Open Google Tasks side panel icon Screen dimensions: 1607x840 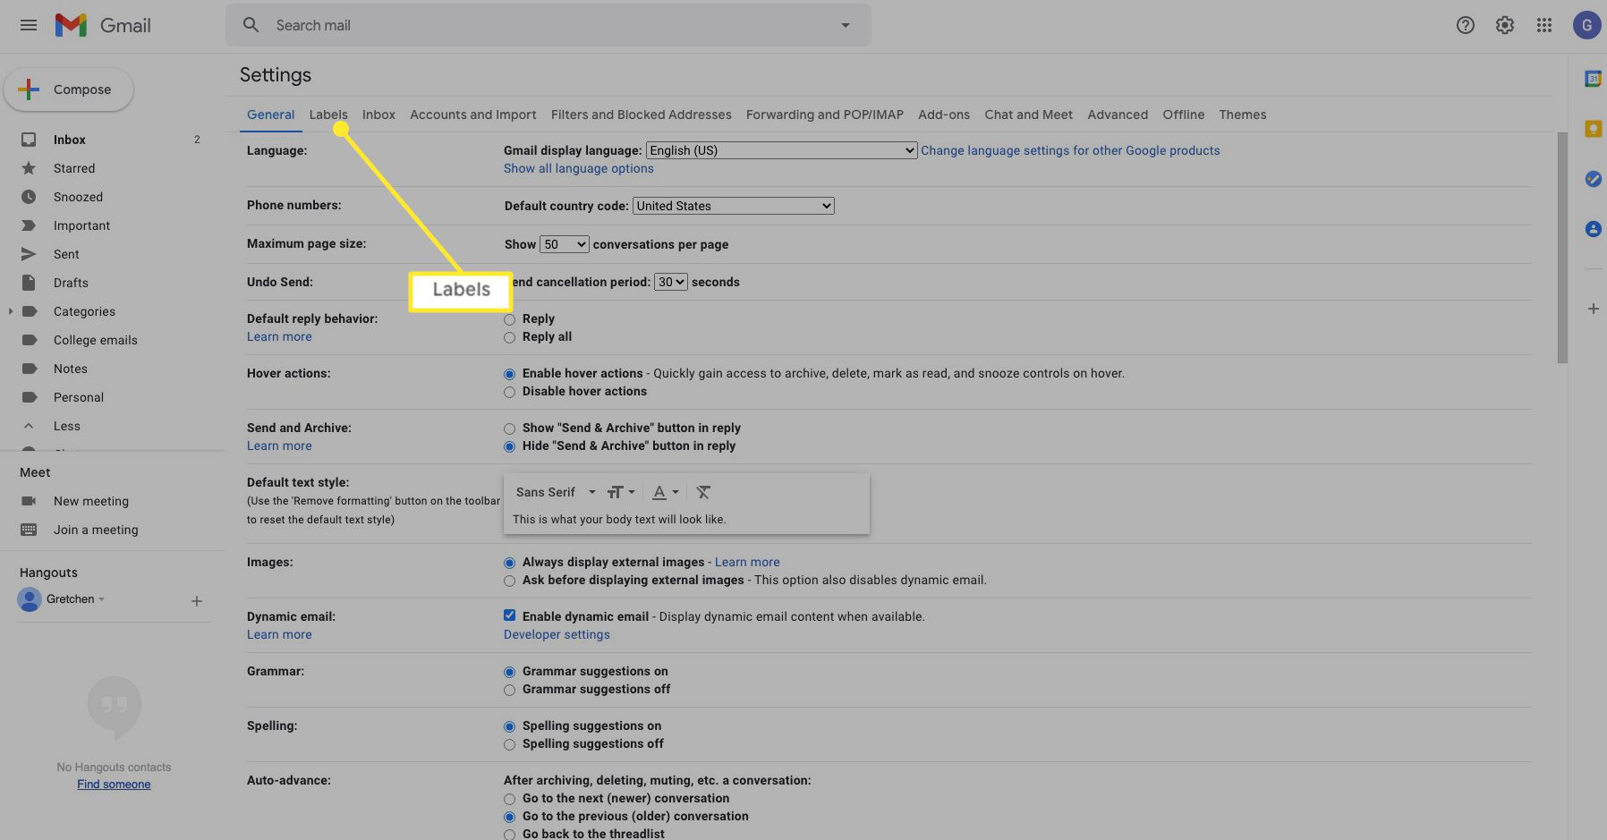click(x=1593, y=179)
